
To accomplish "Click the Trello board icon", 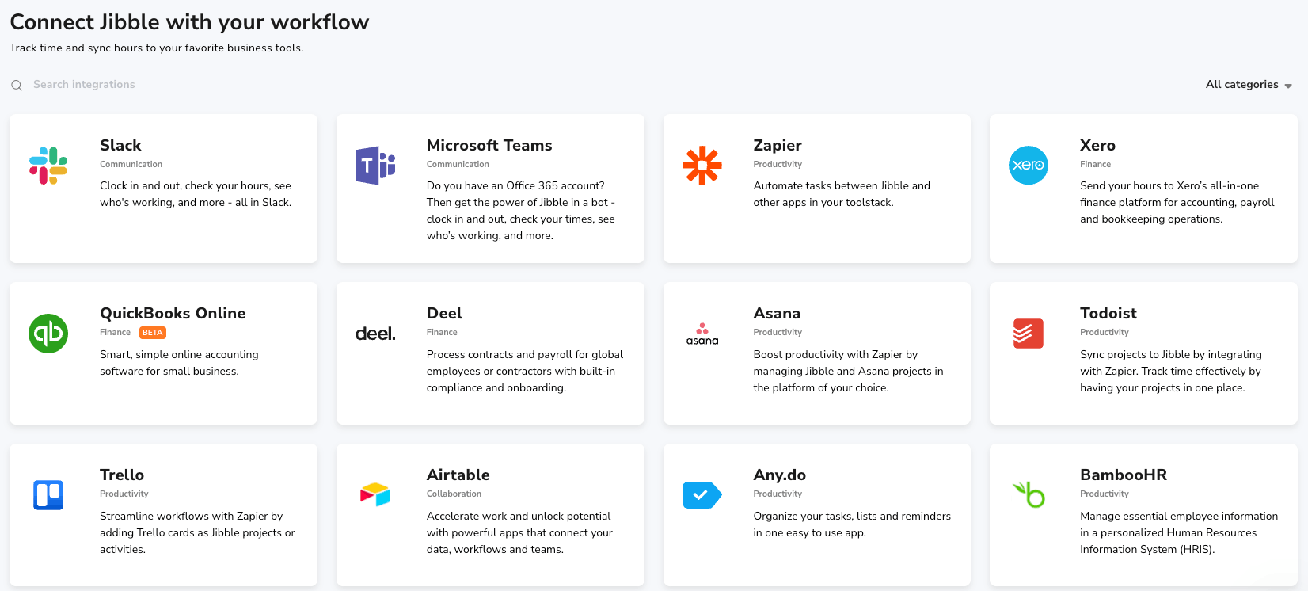I will [49, 494].
